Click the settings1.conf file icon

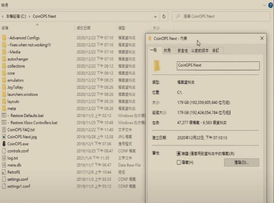[x=4, y=186]
